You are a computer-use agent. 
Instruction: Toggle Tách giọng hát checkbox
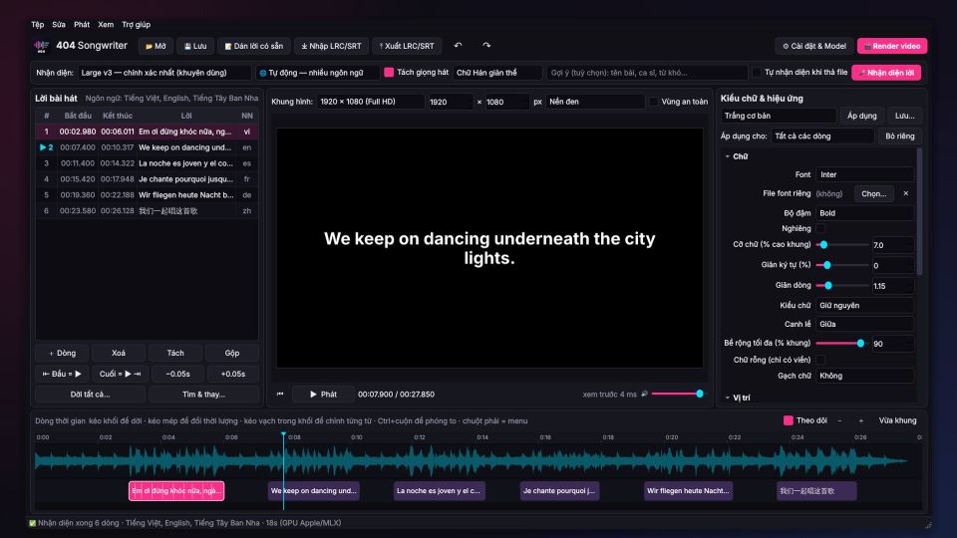point(389,72)
